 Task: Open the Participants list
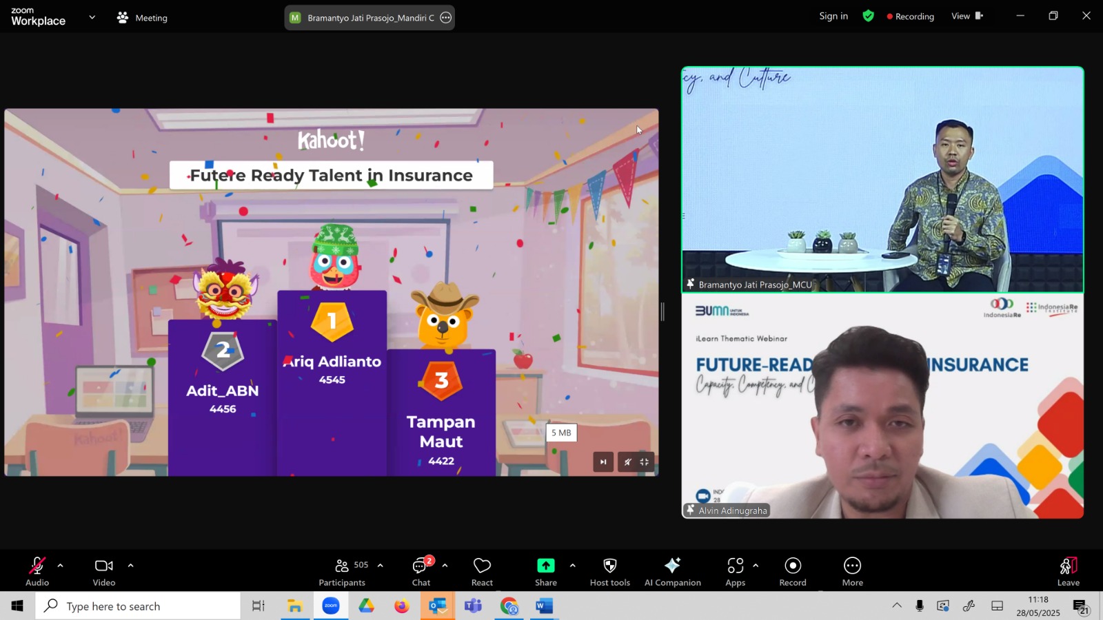343,571
